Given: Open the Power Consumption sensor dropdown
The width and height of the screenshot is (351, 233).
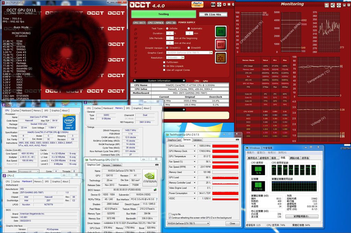Looking at the screenshot, I should point(195,193).
